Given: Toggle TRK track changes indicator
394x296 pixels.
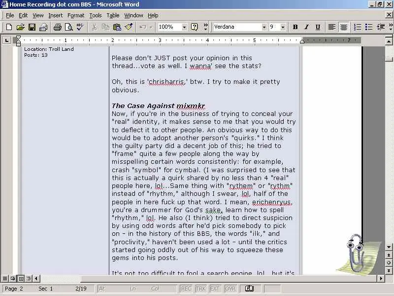Looking at the screenshot, I should tap(201, 289).
